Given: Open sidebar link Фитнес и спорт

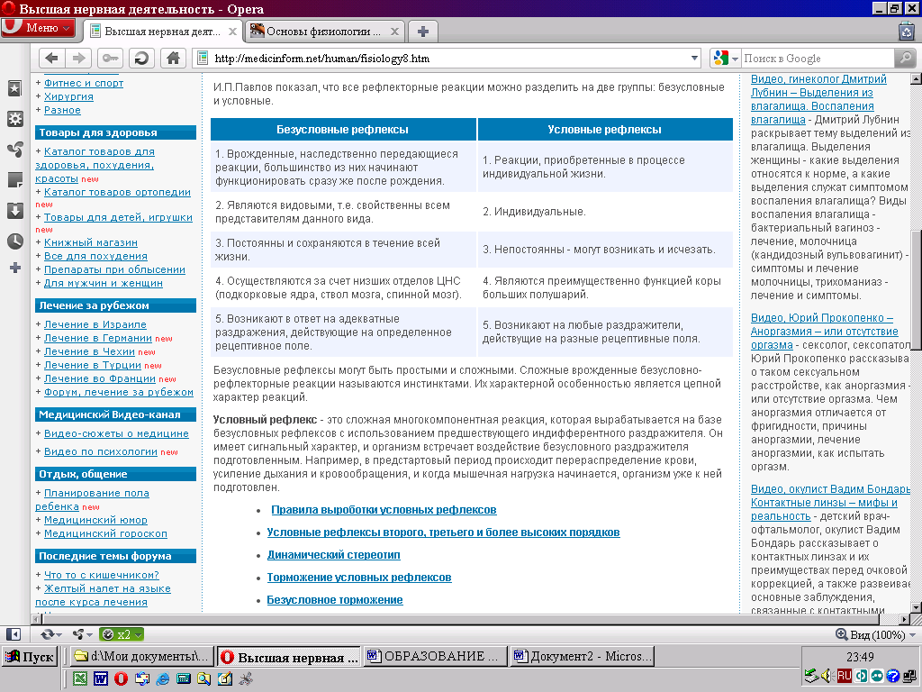Looking at the screenshot, I should click(x=84, y=83).
